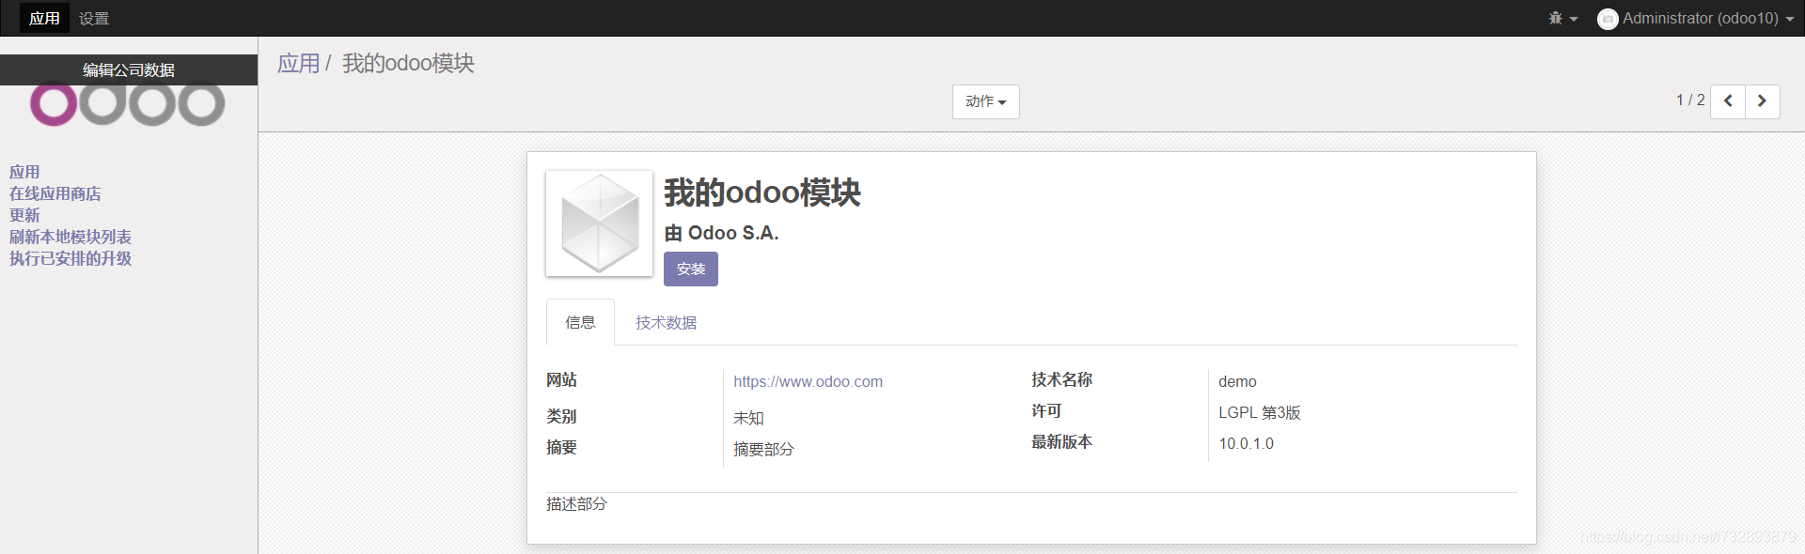Click the license value LGPL 第3版

pos(1260,412)
